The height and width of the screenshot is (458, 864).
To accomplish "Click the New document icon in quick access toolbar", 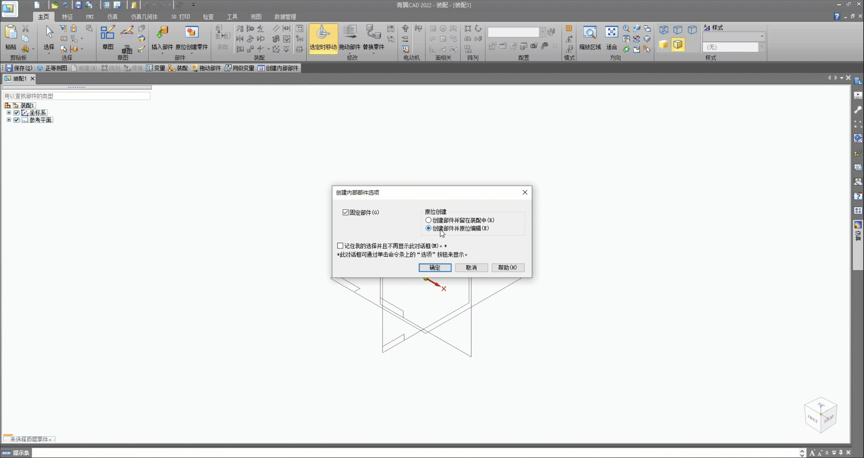I will (37, 5).
